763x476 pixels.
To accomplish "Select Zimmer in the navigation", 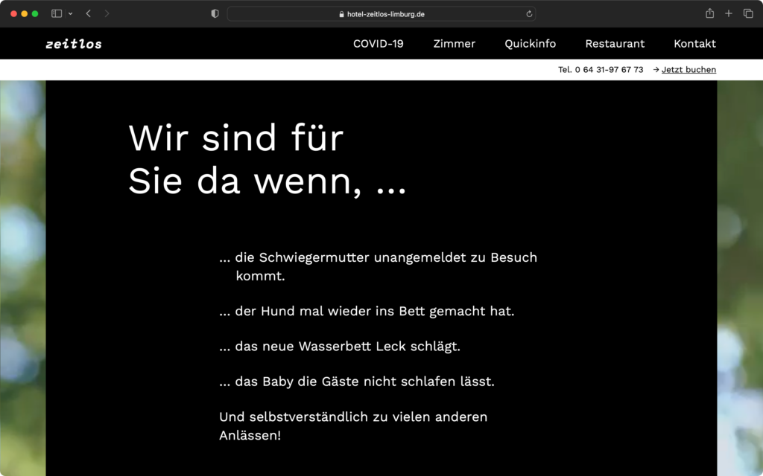I will point(454,44).
